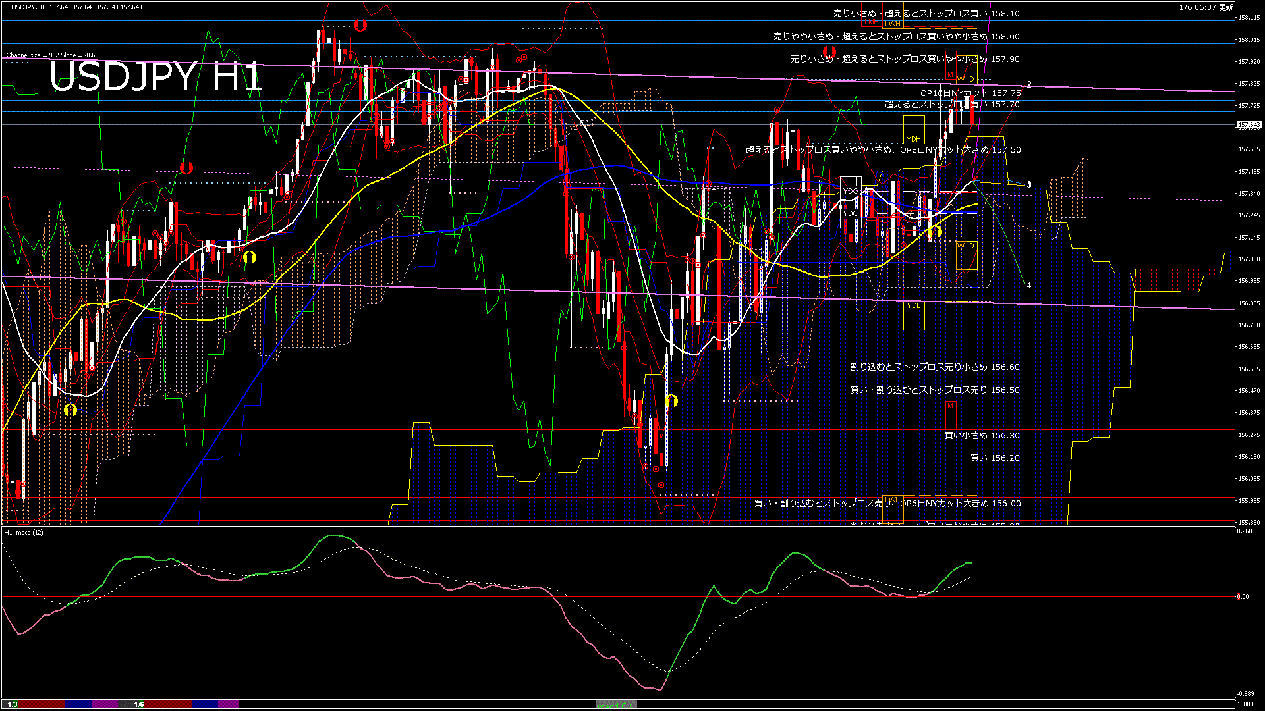Click the orange LWH label
The height and width of the screenshot is (711, 1265).
[x=892, y=24]
